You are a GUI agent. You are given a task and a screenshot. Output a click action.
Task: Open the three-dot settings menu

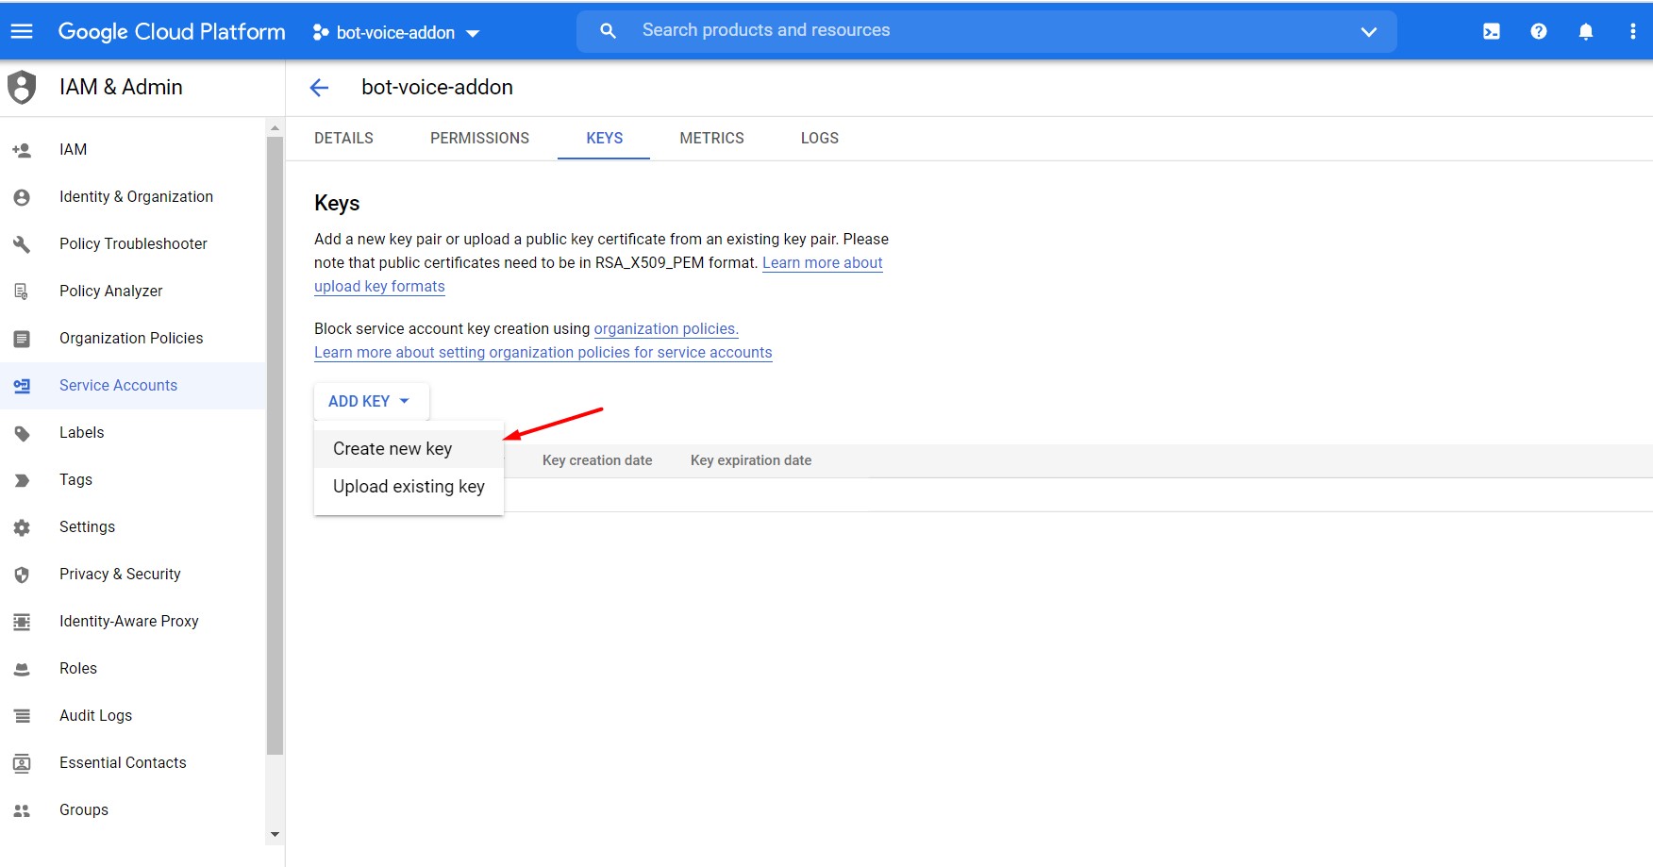[1633, 31]
